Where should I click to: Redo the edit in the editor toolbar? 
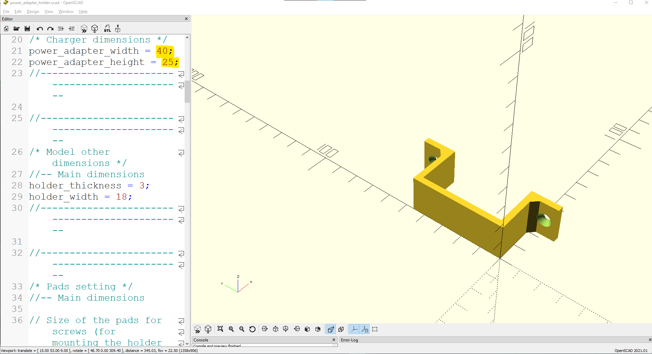(x=50, y=29)
